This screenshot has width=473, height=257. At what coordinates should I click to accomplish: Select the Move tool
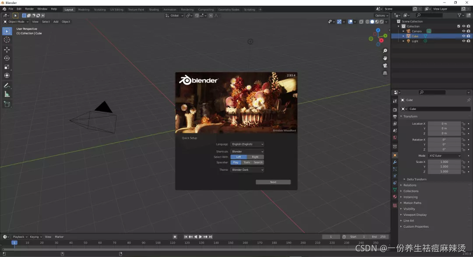coord(7,50)
